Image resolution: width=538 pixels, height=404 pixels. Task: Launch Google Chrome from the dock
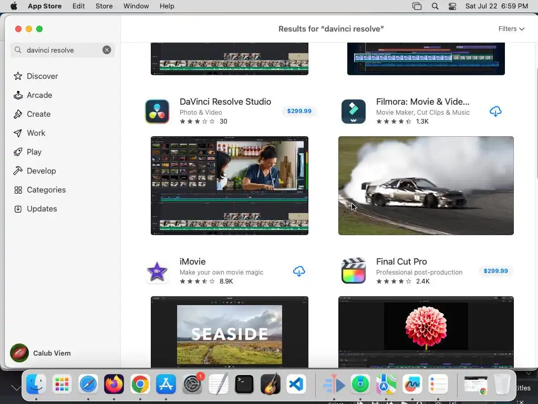point(140,384)
